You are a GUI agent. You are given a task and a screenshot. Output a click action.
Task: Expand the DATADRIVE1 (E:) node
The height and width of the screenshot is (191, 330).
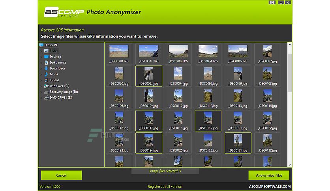[x=41, y=97]
